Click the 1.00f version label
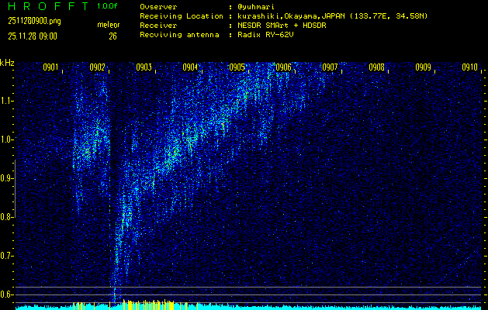 point(108,6)
